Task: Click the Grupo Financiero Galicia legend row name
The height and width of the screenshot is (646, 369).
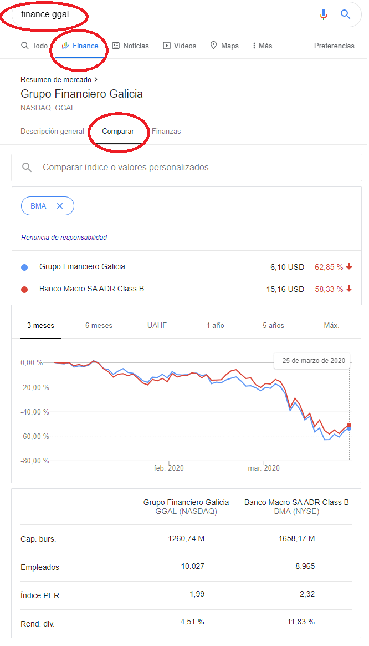Action: [82, 266]
